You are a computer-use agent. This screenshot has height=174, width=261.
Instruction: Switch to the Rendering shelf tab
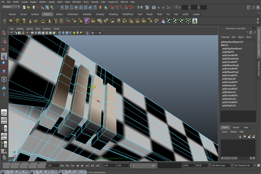pos(113,14)
